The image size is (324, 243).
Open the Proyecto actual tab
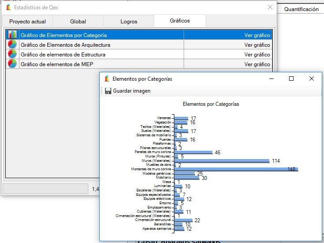[27, 22]
